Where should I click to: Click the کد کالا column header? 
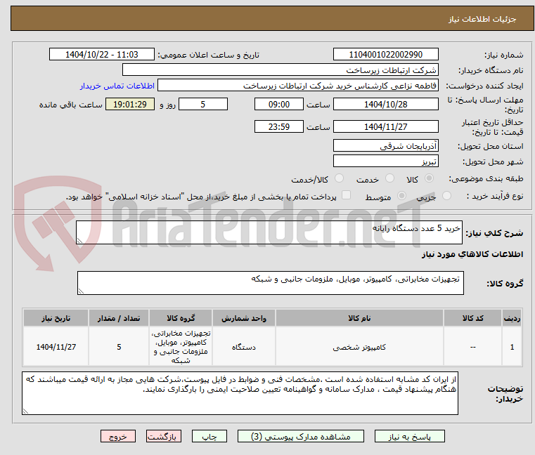472,318
